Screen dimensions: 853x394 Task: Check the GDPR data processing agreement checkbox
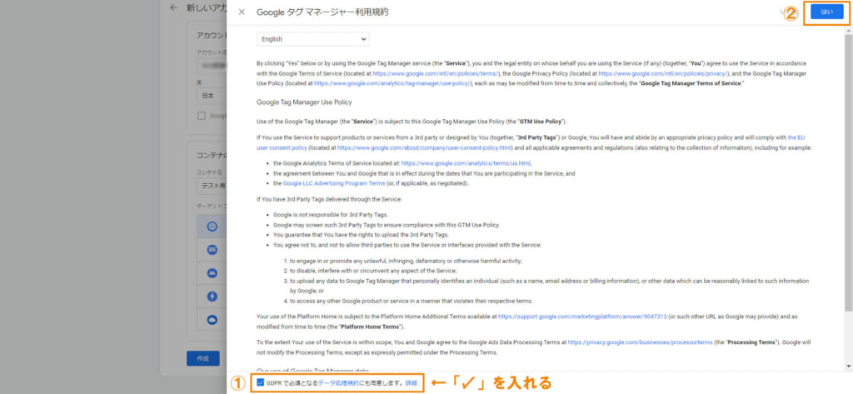[260, 382]
